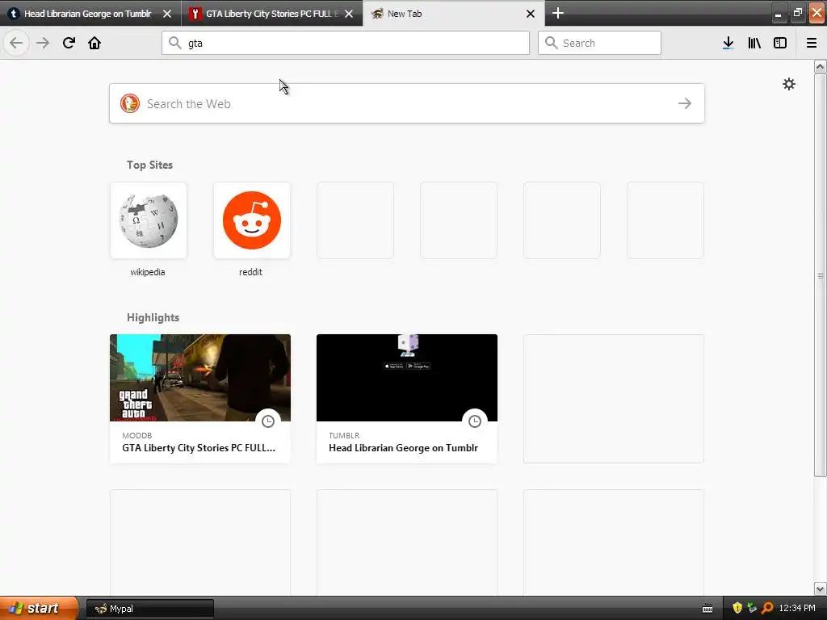Open the downloads panel
Screen dimensions: 827x620
tap(728, 43)
